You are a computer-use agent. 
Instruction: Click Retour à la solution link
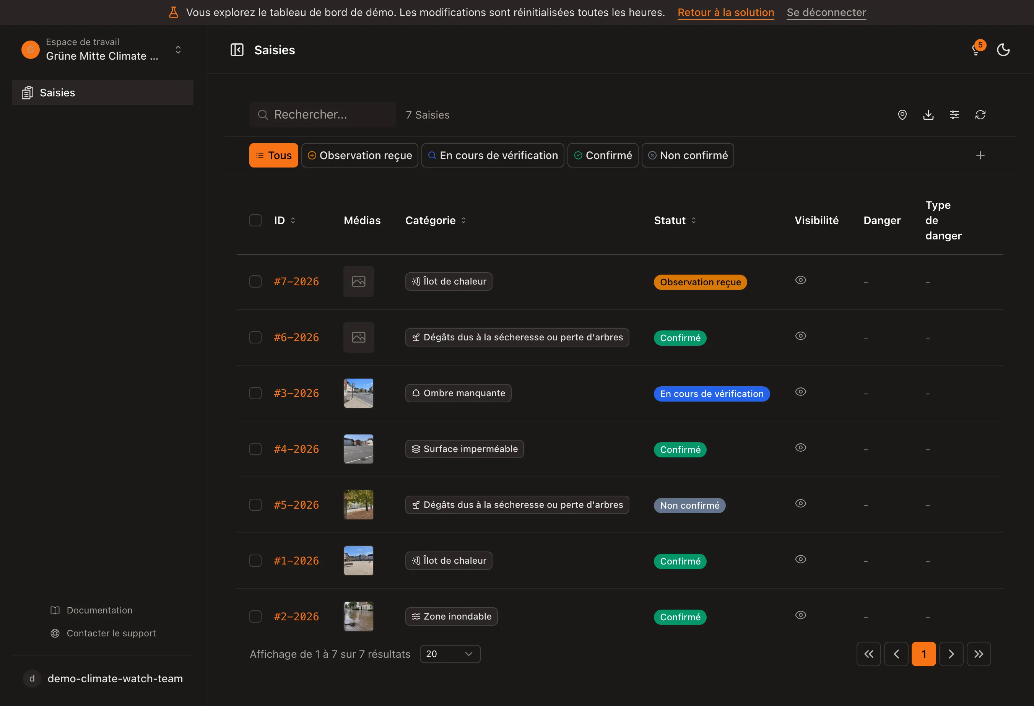[x=726, y=13]
